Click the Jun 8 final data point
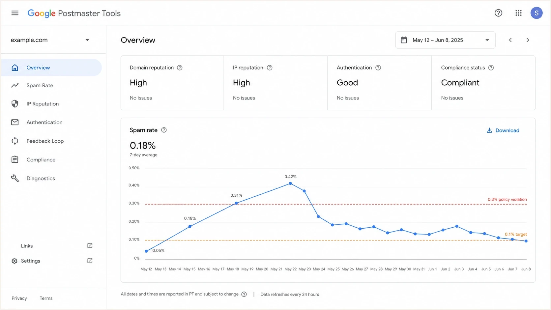The height and width of the screenshot is (310, 551). pos(526,241)
